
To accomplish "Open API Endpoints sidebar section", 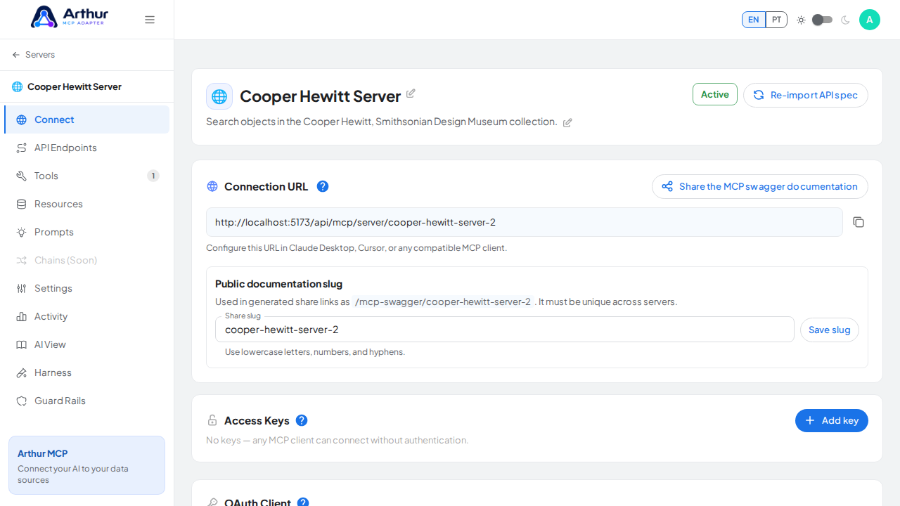I will pyautogui.click(x=87, y=148).
